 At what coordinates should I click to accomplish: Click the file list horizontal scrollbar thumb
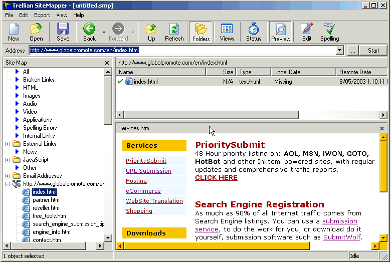[x=211, y=115]
